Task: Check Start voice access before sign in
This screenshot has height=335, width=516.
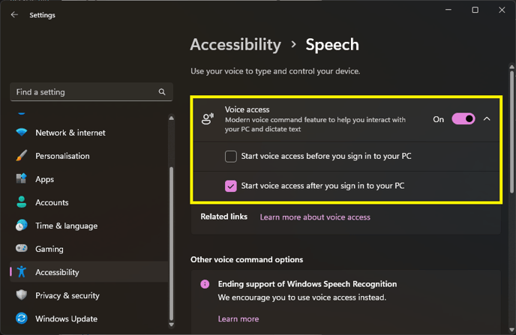Action: click(231, 156)
